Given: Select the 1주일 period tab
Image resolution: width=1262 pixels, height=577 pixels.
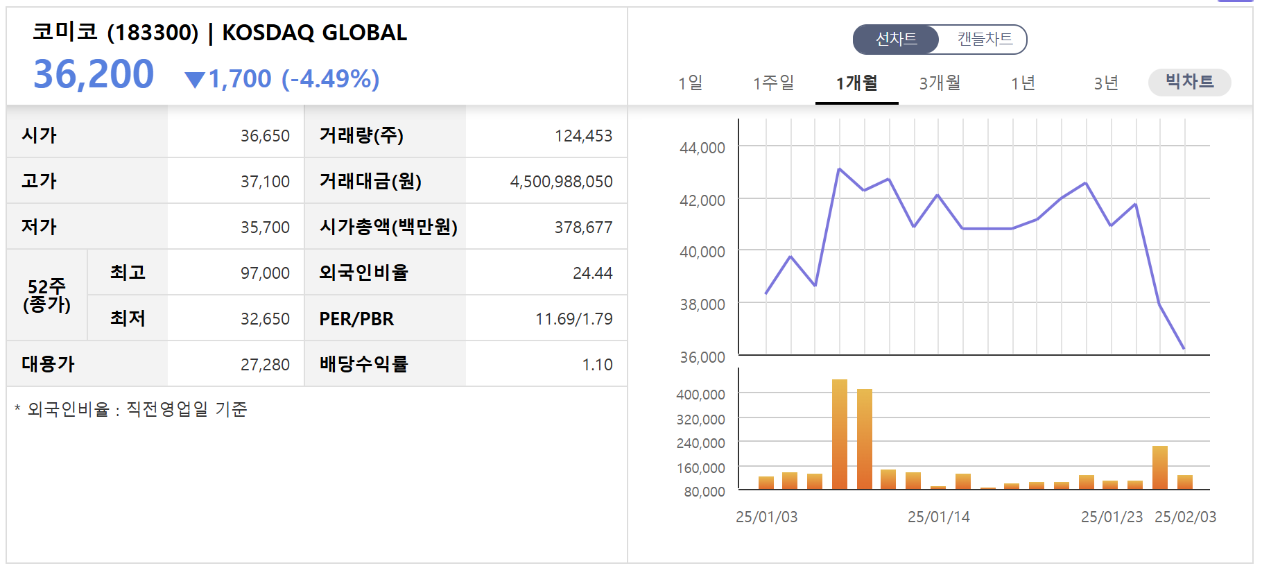Looking at the screenshot, I should pos(774,83).
